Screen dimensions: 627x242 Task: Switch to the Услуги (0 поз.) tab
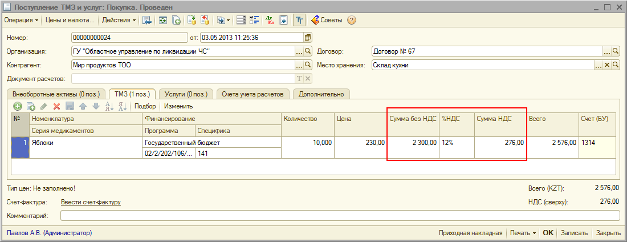coord(186,94)
